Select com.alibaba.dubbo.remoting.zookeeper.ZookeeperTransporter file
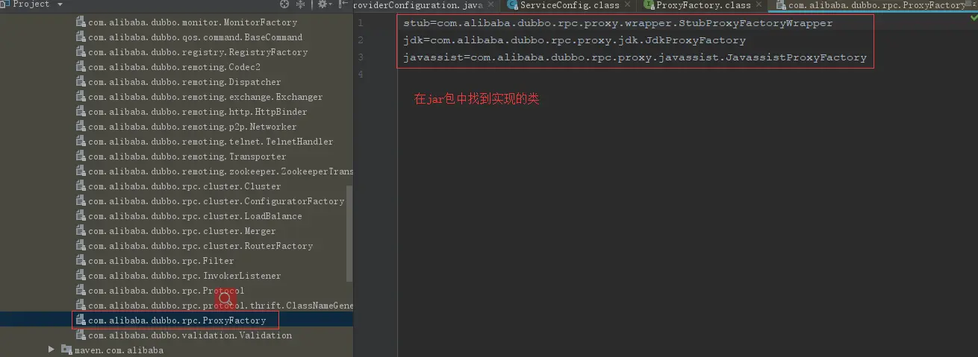The height and width of the screenshot is (357, 978). [215, 171]
